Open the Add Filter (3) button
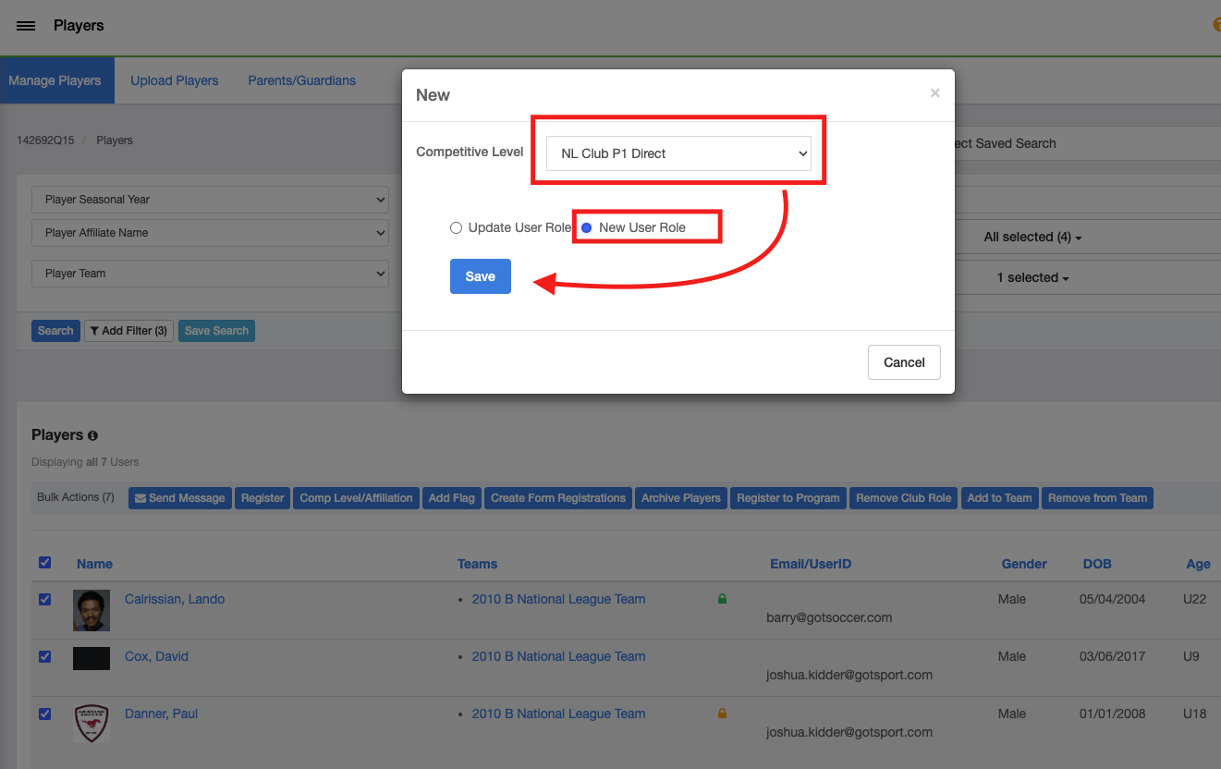1221x769 pixels. click(128, 331)
